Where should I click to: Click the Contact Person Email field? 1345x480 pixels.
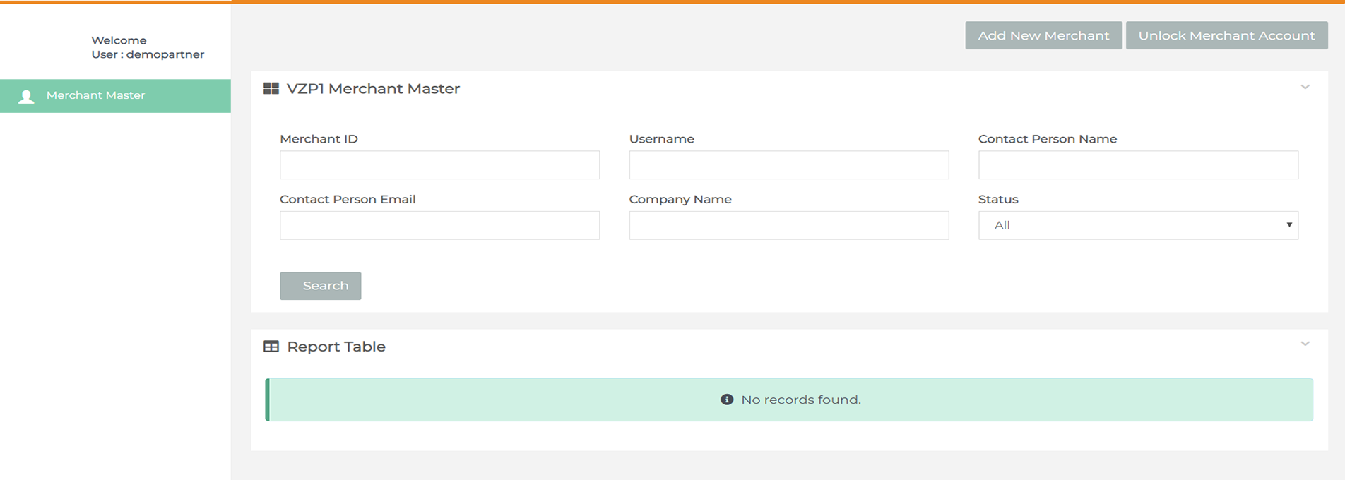click(439, 225)
